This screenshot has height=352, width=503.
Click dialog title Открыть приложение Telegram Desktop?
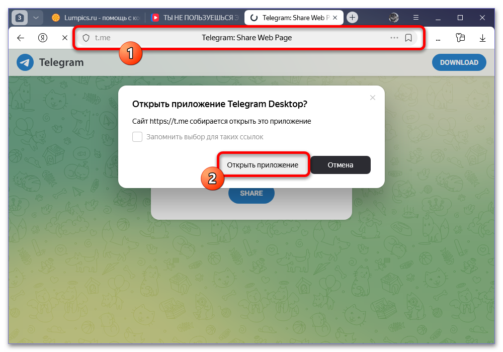coord(220,104)
